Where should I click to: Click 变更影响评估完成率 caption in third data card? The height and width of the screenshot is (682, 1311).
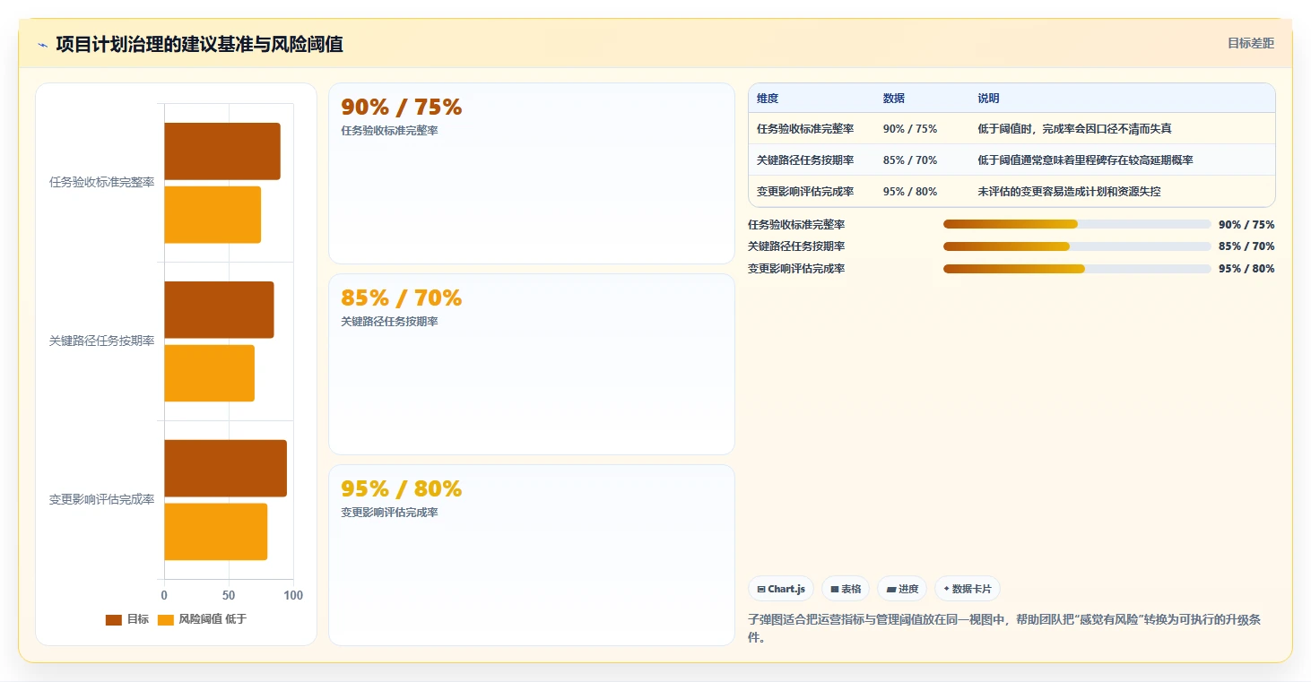point(389,513)
